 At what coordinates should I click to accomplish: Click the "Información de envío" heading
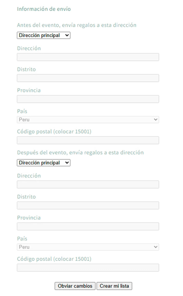(44, 9)
